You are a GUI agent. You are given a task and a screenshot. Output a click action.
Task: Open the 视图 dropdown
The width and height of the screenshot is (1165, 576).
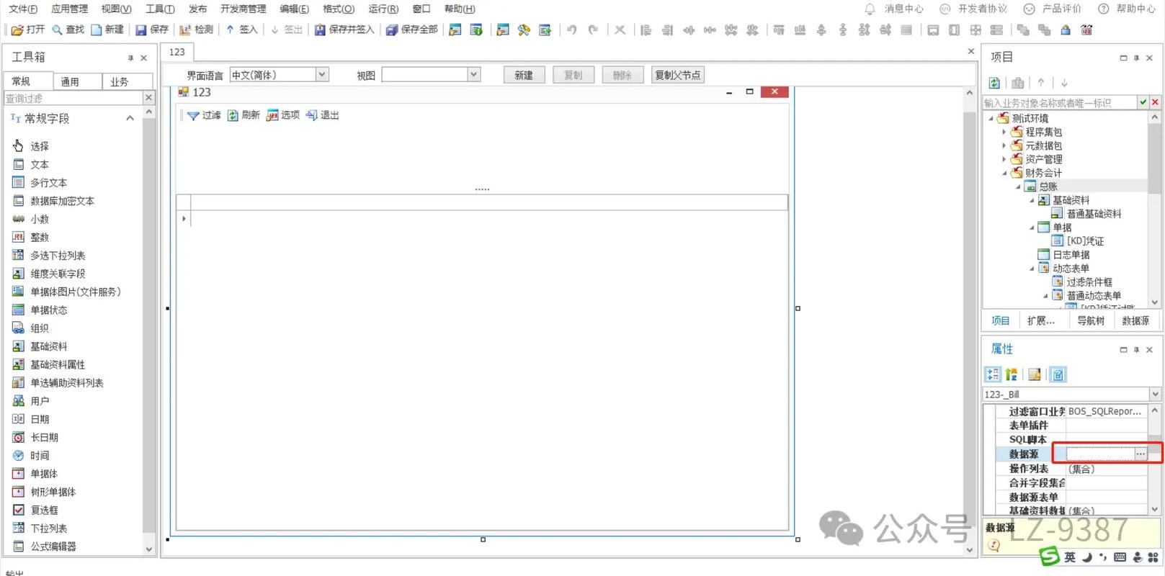[x=473, y=75]
